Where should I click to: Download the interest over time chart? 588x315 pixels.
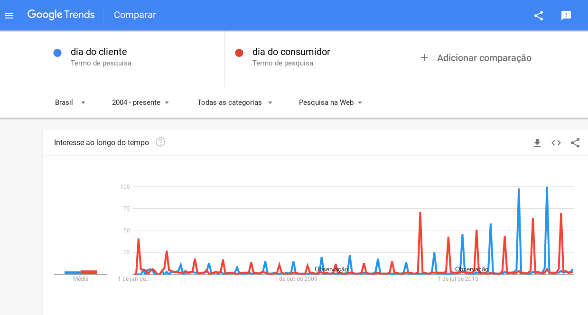(x=537, y=143)
